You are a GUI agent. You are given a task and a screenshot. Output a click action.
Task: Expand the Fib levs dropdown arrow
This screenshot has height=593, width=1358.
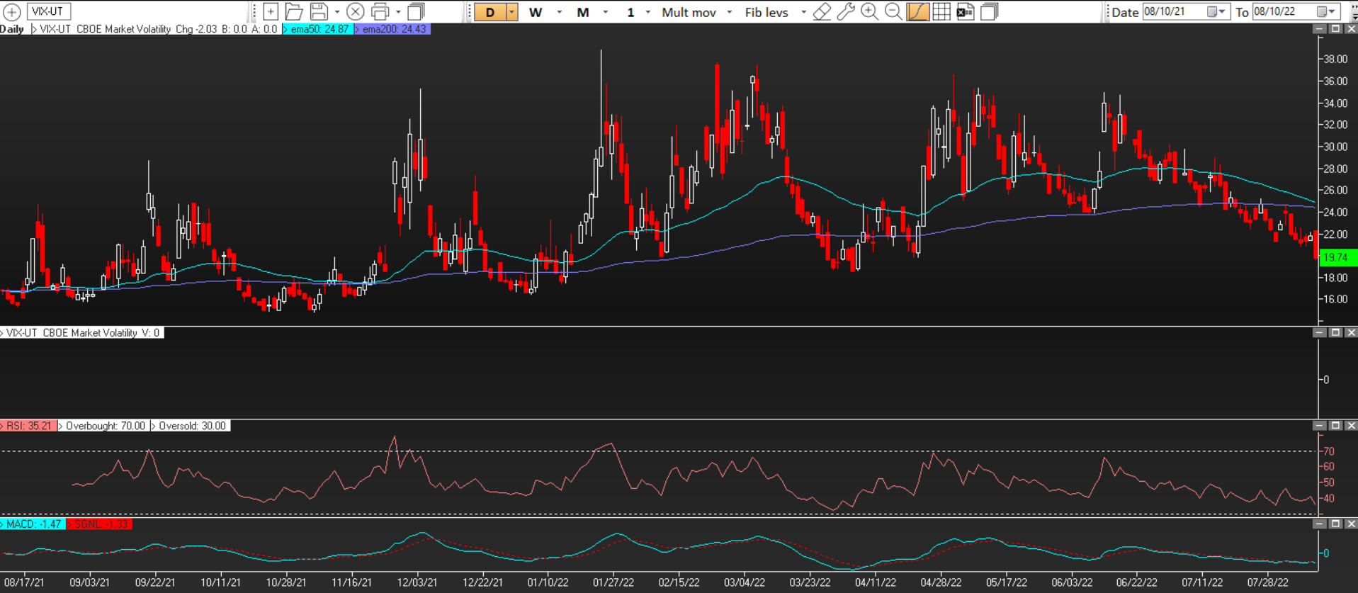(803, 12)
